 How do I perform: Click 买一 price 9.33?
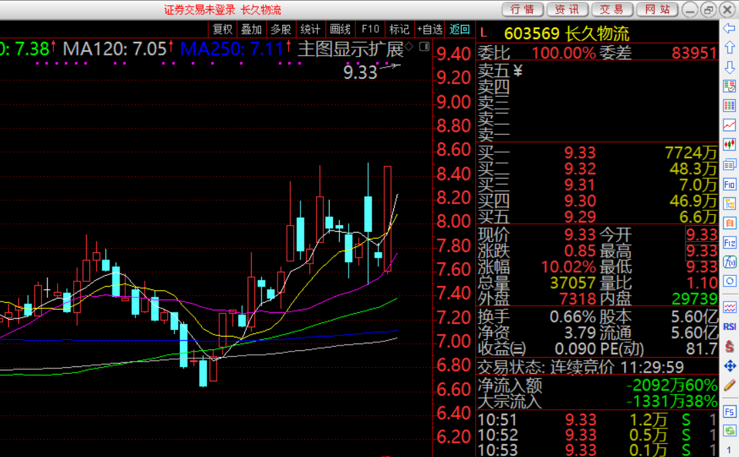[x=580, y=153]
